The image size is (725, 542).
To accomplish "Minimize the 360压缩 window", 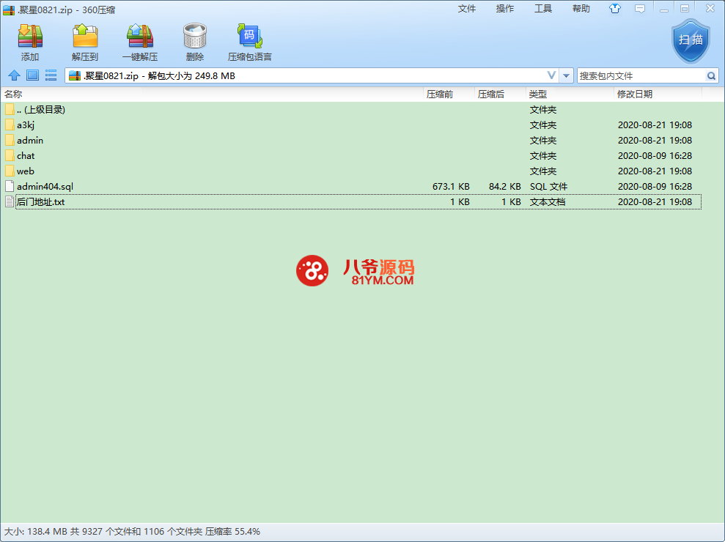I will pyautogui.click(x=664, y=9).
